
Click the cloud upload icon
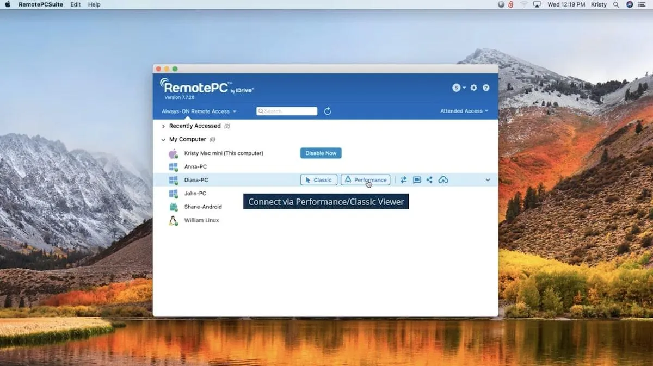443,180
